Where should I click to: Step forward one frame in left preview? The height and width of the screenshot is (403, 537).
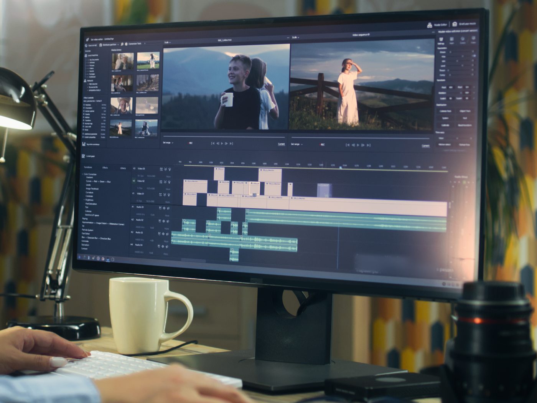point(226,143)
